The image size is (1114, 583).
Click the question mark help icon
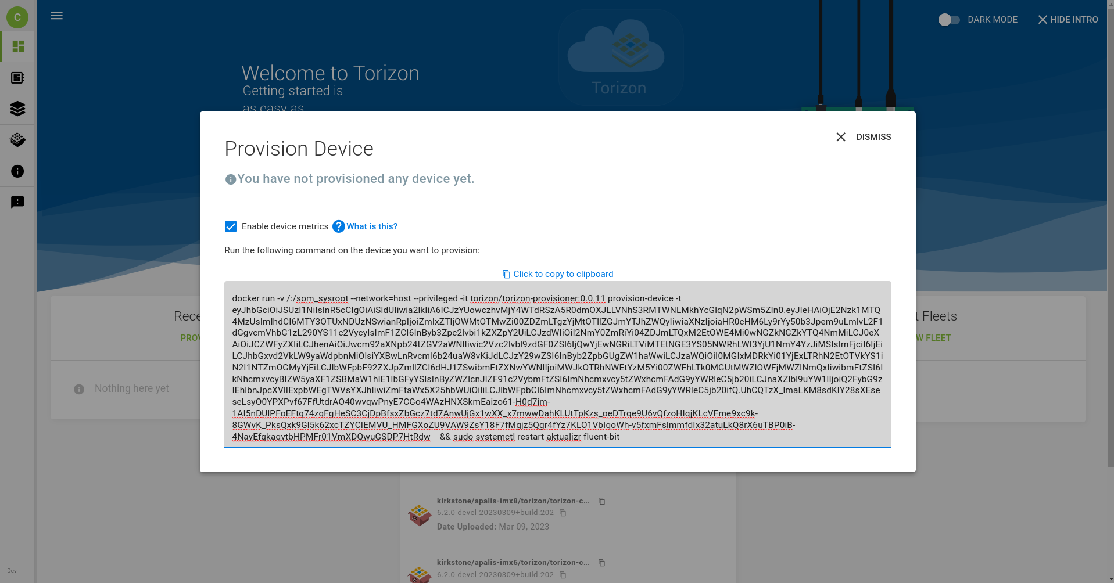339,226
